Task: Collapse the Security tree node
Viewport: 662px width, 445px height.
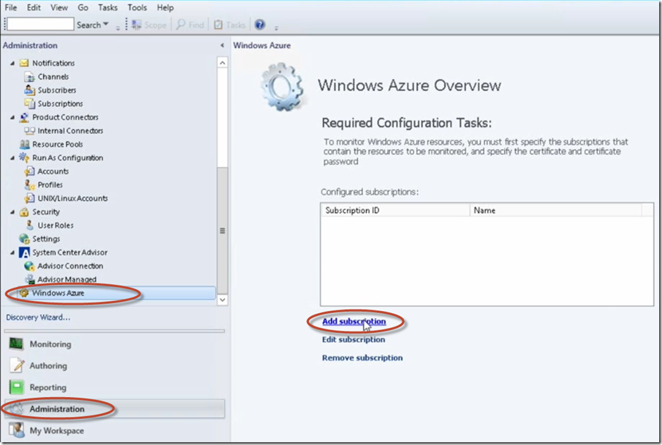Action: point(12,212)
